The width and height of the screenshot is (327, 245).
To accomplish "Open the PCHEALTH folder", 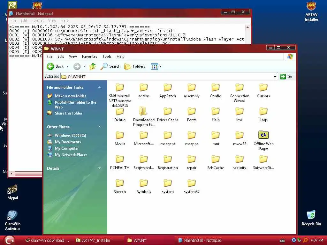I will [120, 162].
